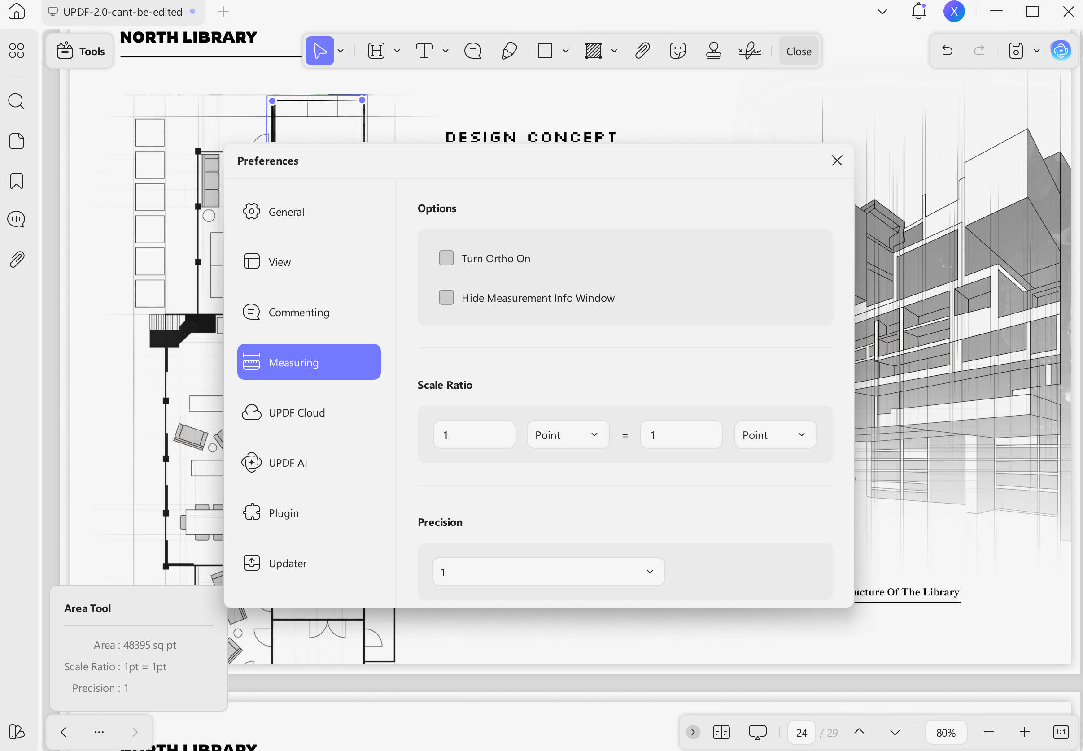Image resolution: width=1083 pixels, height=751 pixels.
Task: Open the notifications bell
Action: point(919,11)
